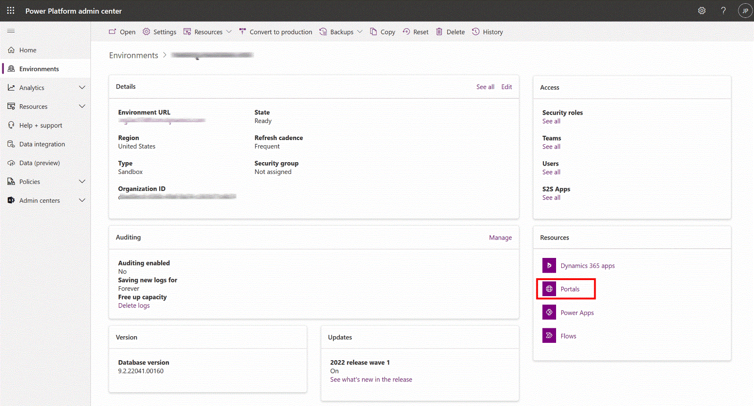Click See all under Teams
The width and height of the screenshot is (754, 406).
tap(551, 147)
